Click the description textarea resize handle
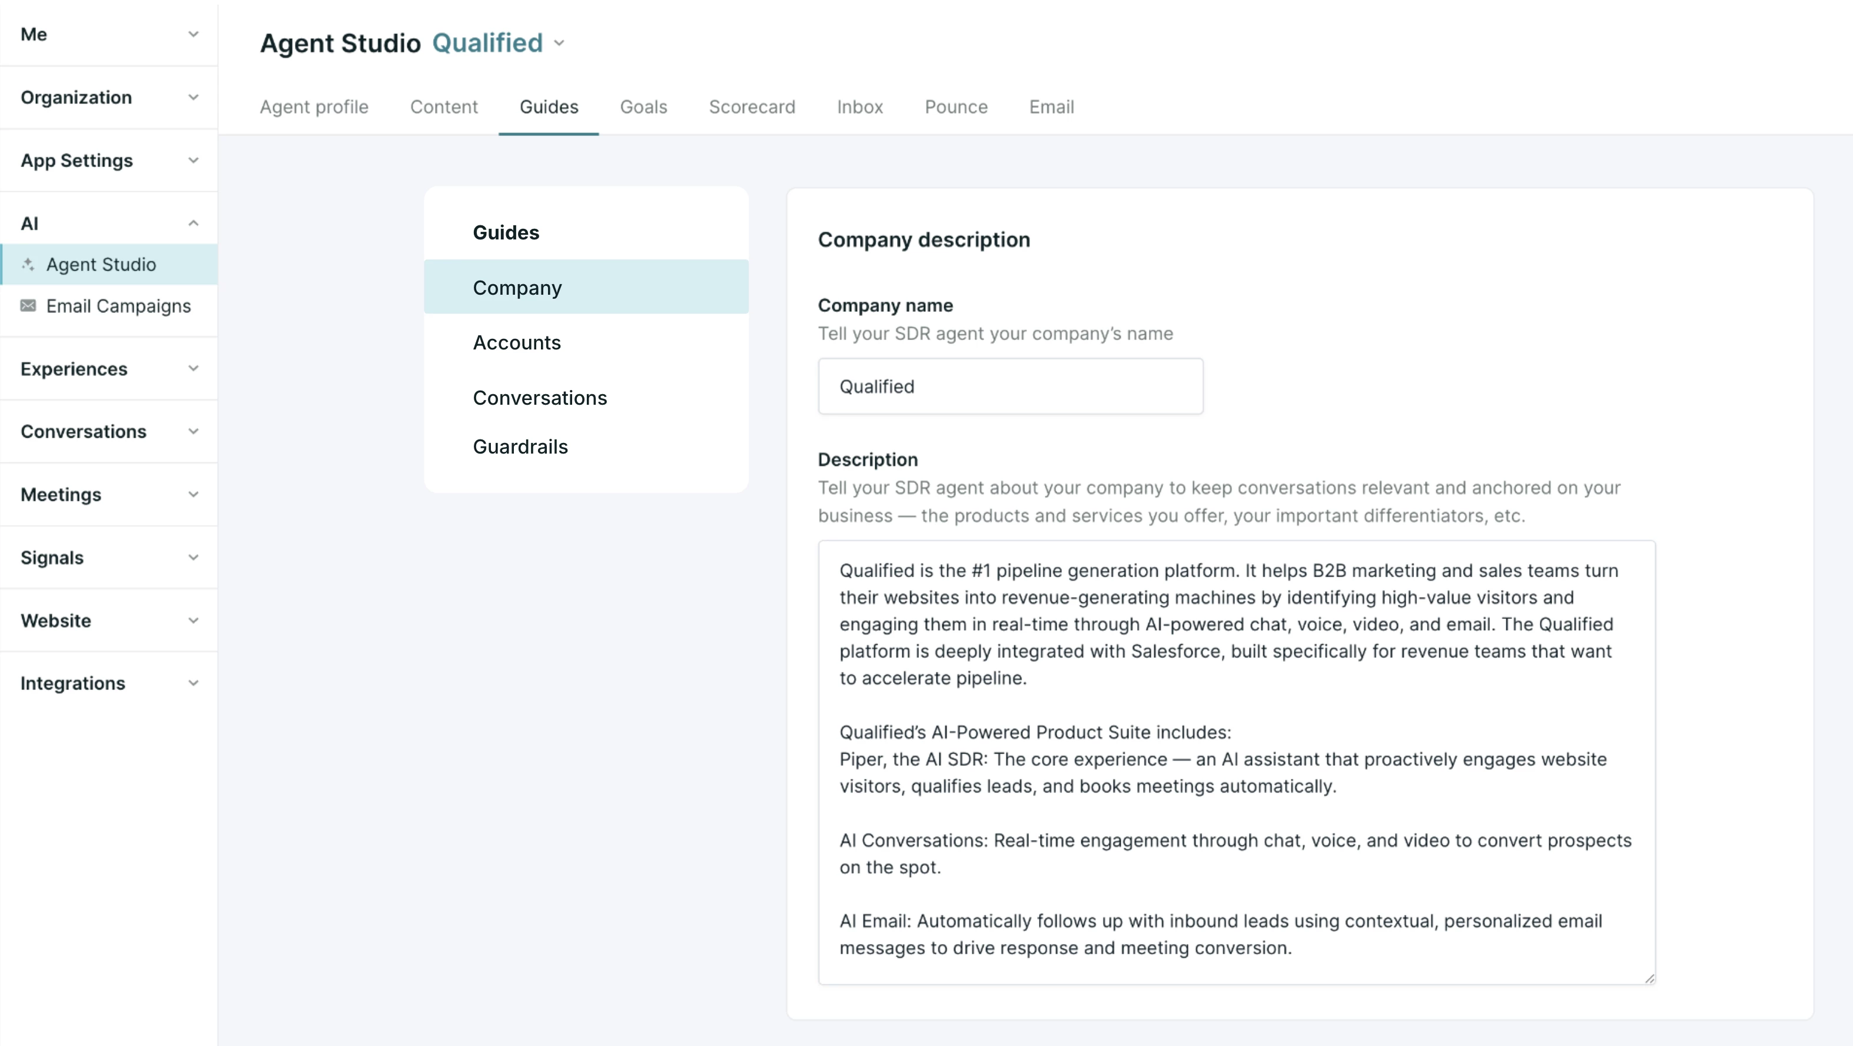Screen dimensions: 1853x1046 [x=1649, y=978]
